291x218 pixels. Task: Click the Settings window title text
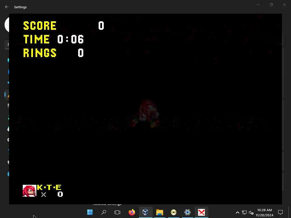point(20,7)
